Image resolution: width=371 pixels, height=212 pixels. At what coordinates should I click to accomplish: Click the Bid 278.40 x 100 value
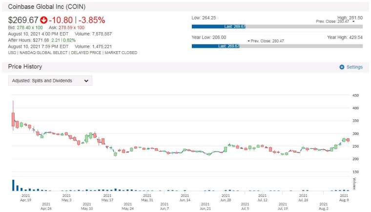tap(30, 28)
